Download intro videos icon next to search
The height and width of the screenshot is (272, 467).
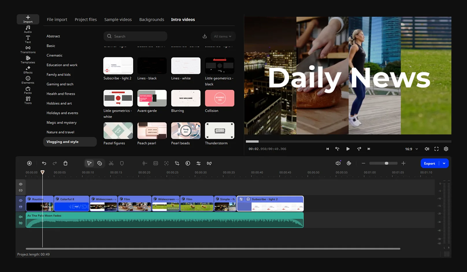point(205,36)
